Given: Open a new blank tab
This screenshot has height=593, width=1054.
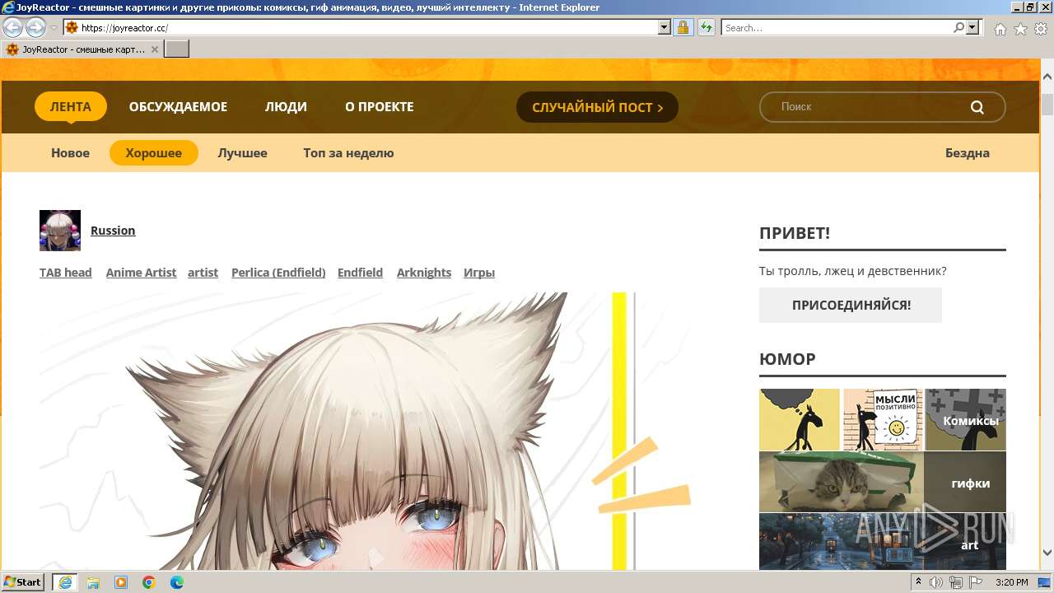Looking at the screenshot, I should tap(177, 49).
